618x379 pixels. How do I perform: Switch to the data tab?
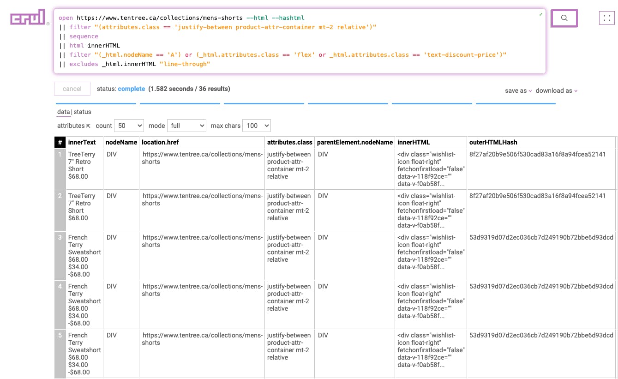pos(64,112)
